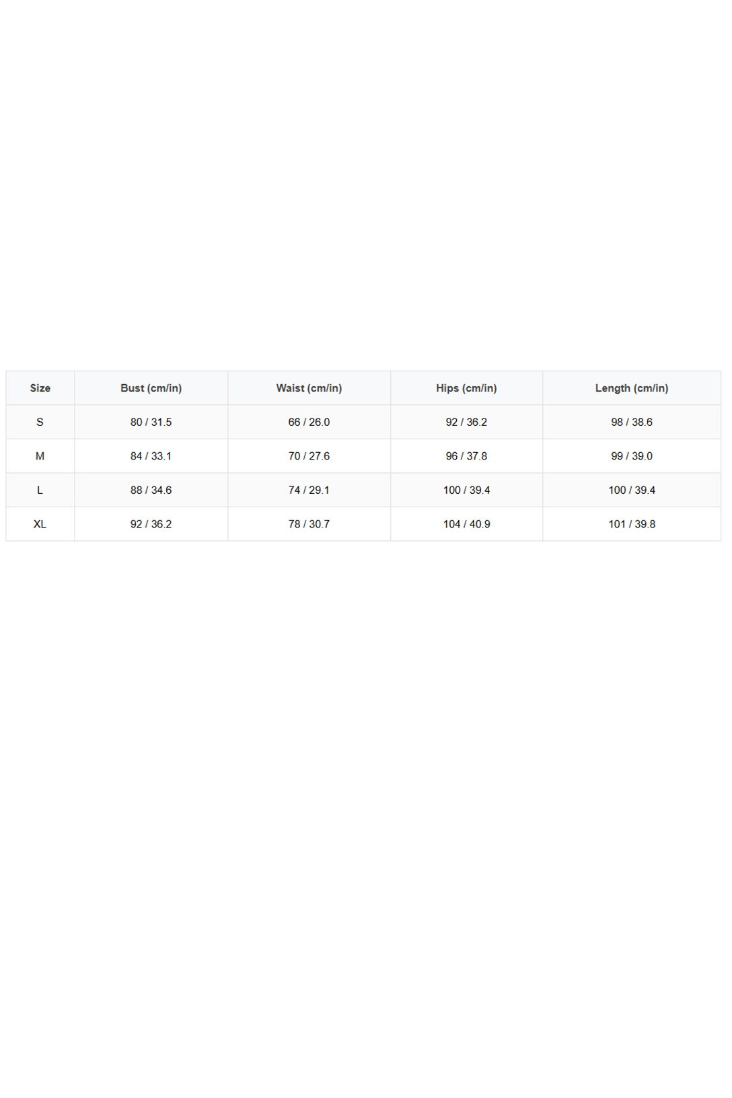Click bust value 80 / 31.5
Viewport: 732px width, 1098px height.
pyautogui.click(x=151, y=422)
